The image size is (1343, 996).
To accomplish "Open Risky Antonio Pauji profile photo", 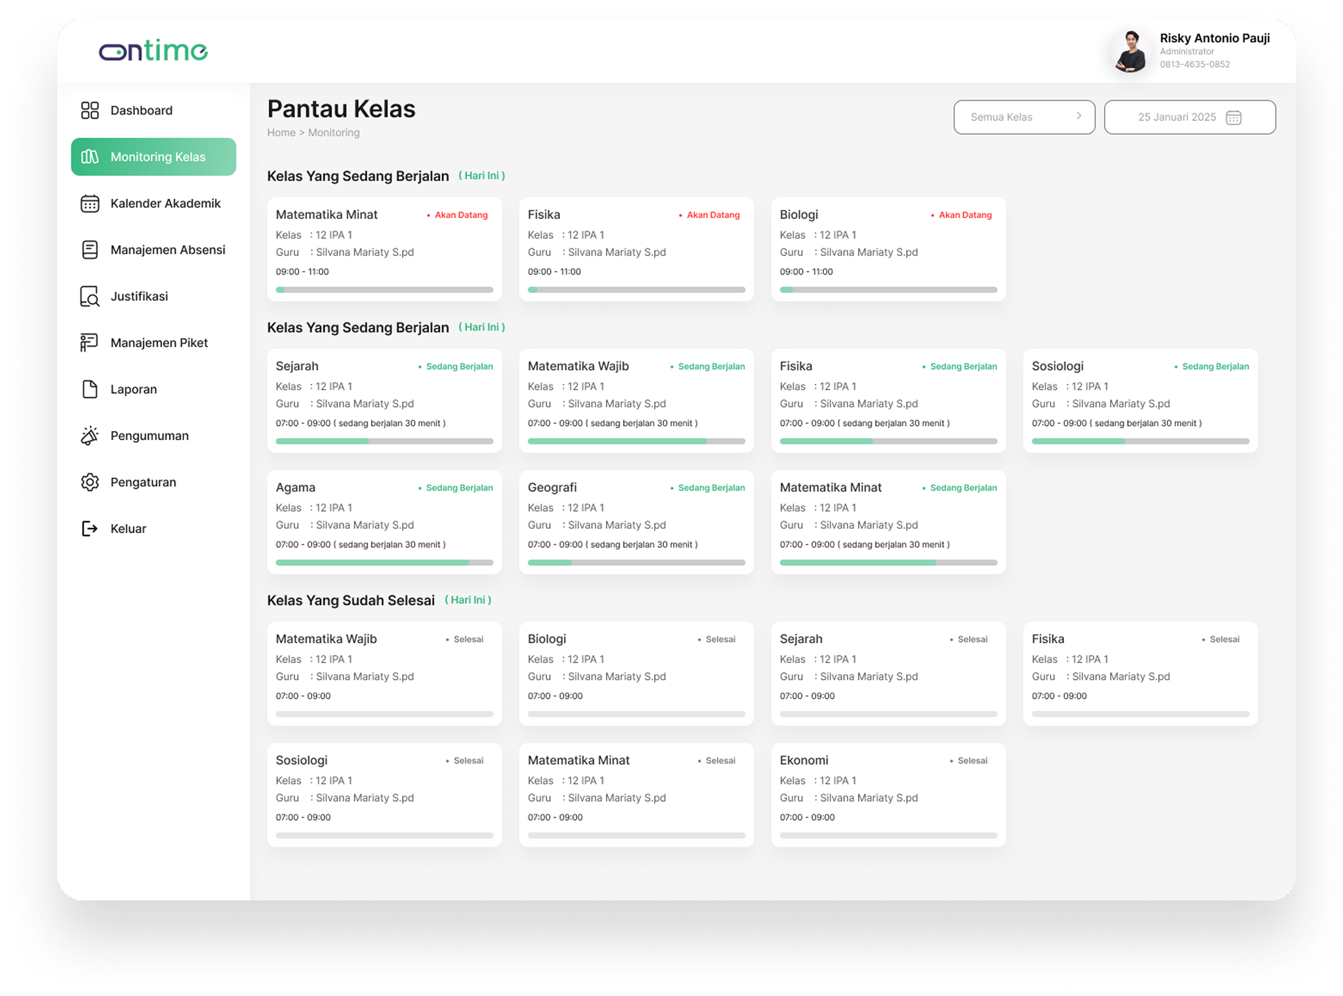I will [x=1130, y=51].
